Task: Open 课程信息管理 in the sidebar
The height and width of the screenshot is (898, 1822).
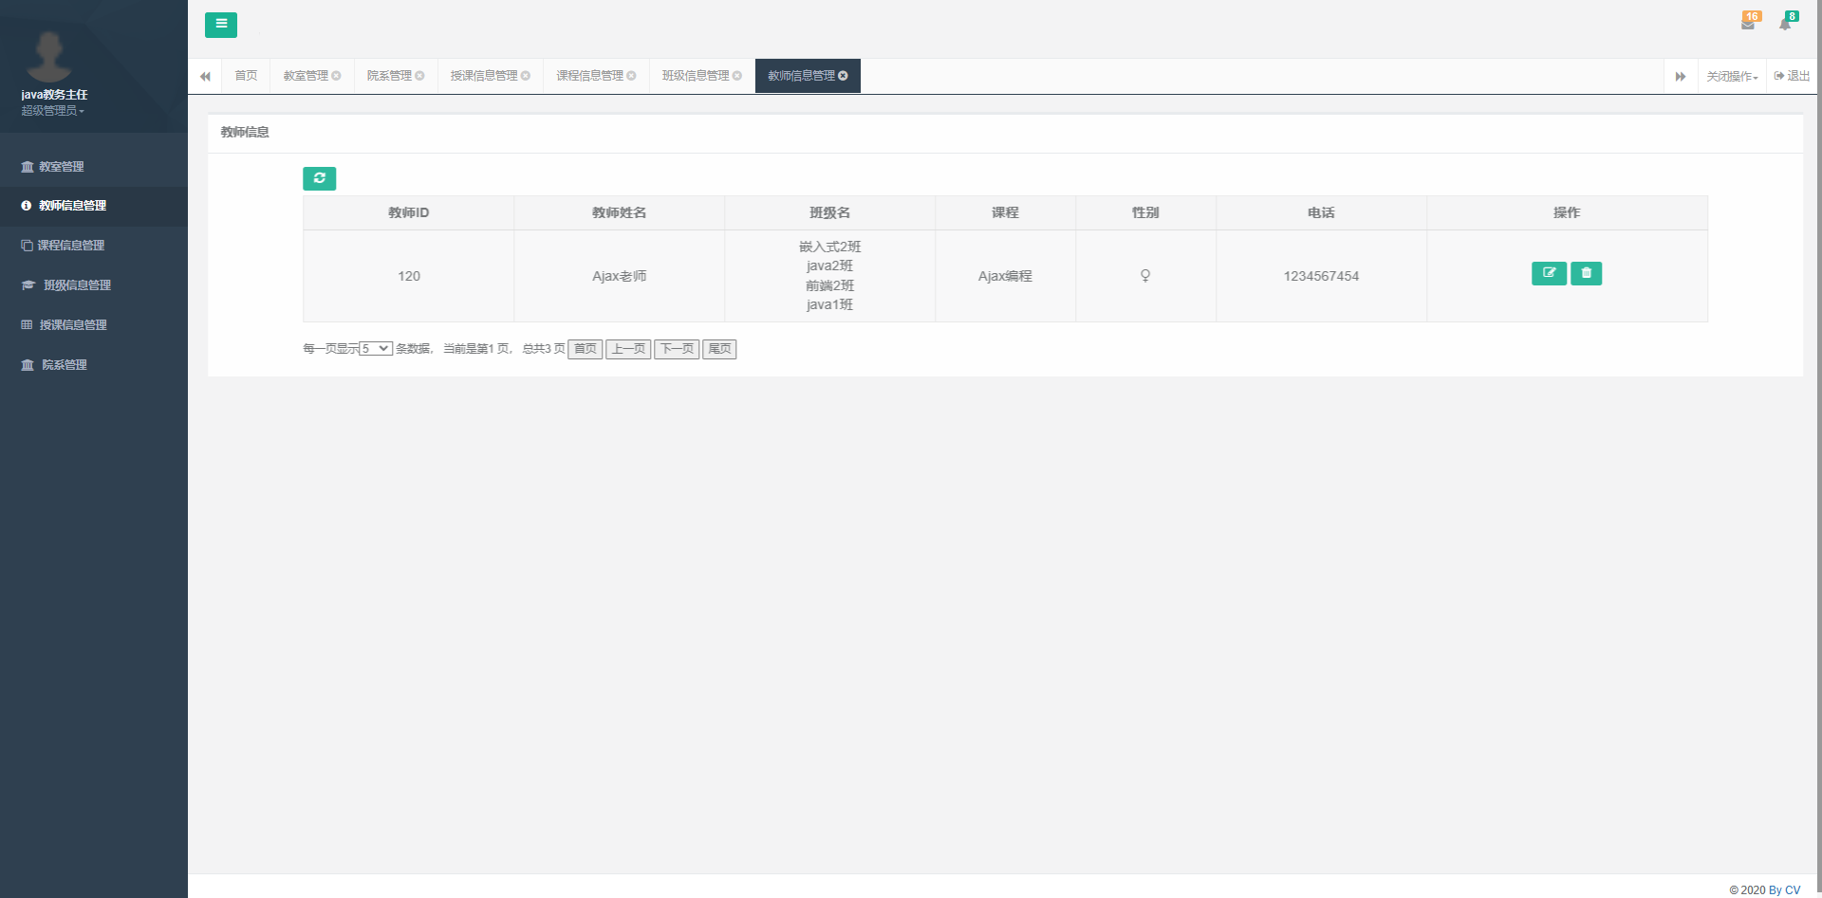Action: [94, 246]
